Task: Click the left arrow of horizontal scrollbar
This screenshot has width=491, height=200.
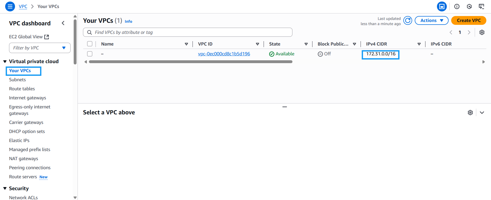Action: pos(86,62)
